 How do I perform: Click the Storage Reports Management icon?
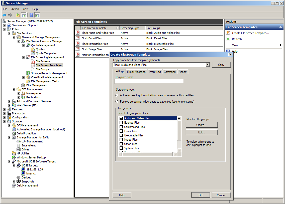28,73
